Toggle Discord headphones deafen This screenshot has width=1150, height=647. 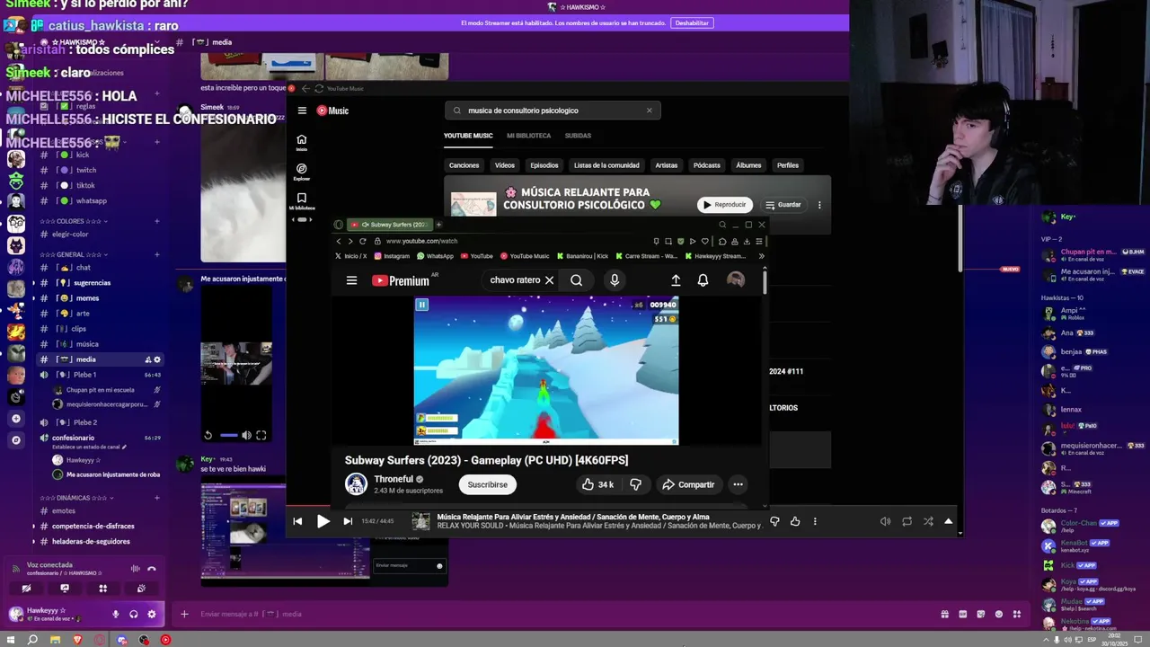133,614
